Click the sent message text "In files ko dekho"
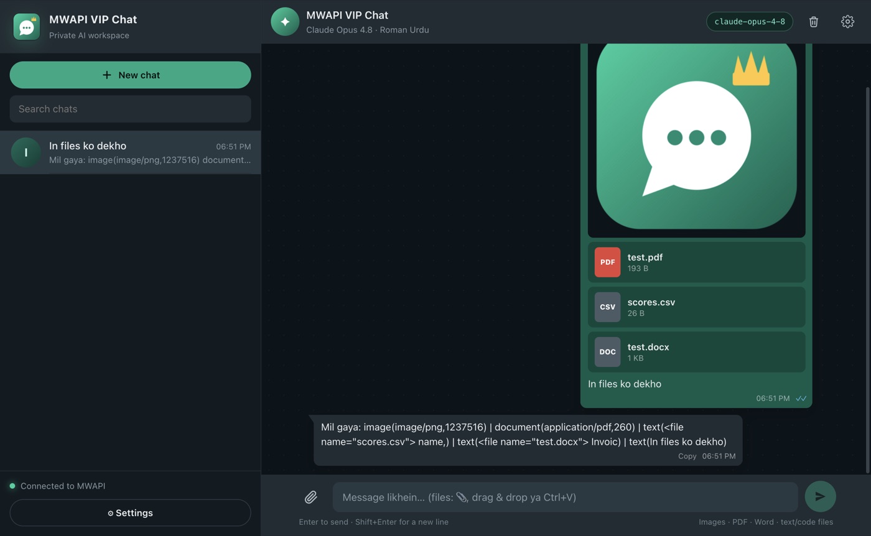 [624, 384]
